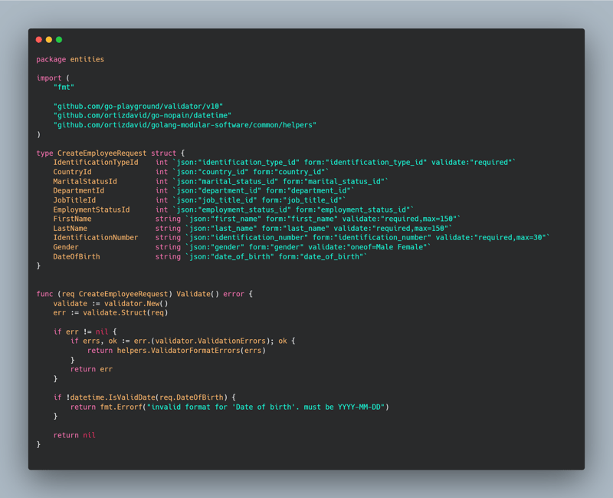Click the IdentificationTypeId field name
Image resolution: width=613 pixels, height=498 pixels.
95,163
